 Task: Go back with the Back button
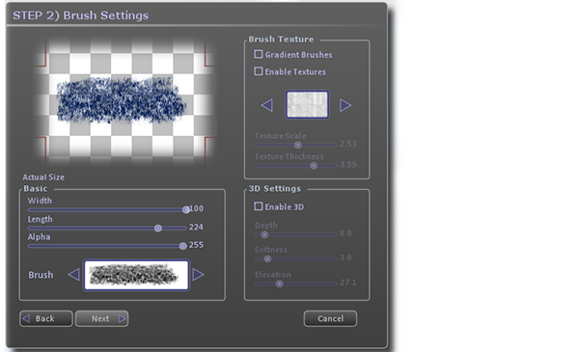pyautogui.click(x=46, y=318)
